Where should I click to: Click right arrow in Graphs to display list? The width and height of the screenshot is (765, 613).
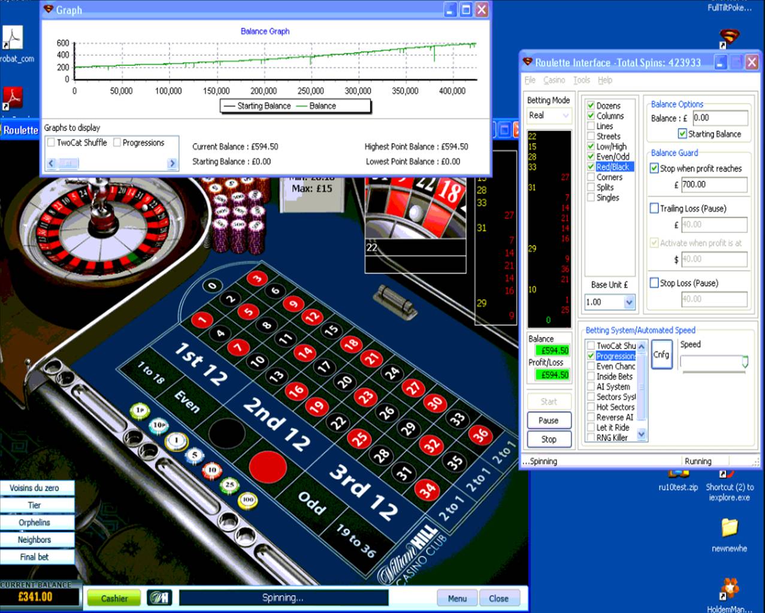click(x=173, y=163)
